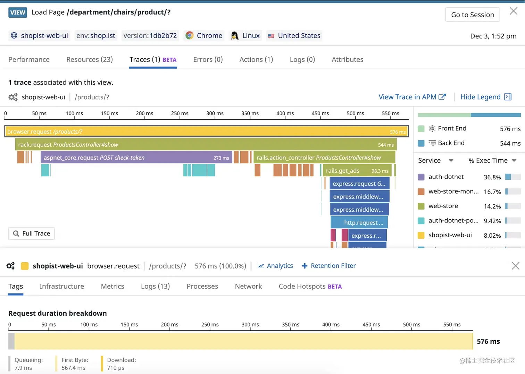This screenshot has height=374, width=525.
Task: Switch to the Logs (0) tab
Action: pos(302,59)
